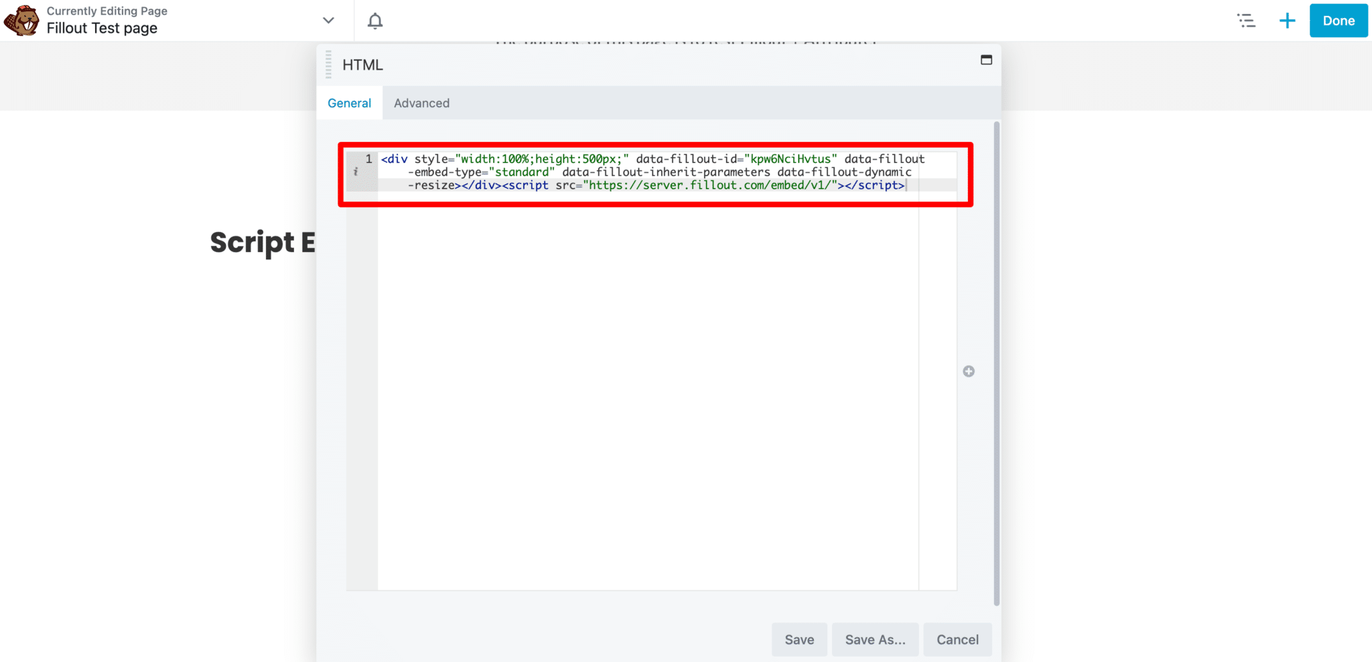Viewport: 1372px width, 662px height.
Task: Click the add connection plus circle icon
Action: (969, 371)
